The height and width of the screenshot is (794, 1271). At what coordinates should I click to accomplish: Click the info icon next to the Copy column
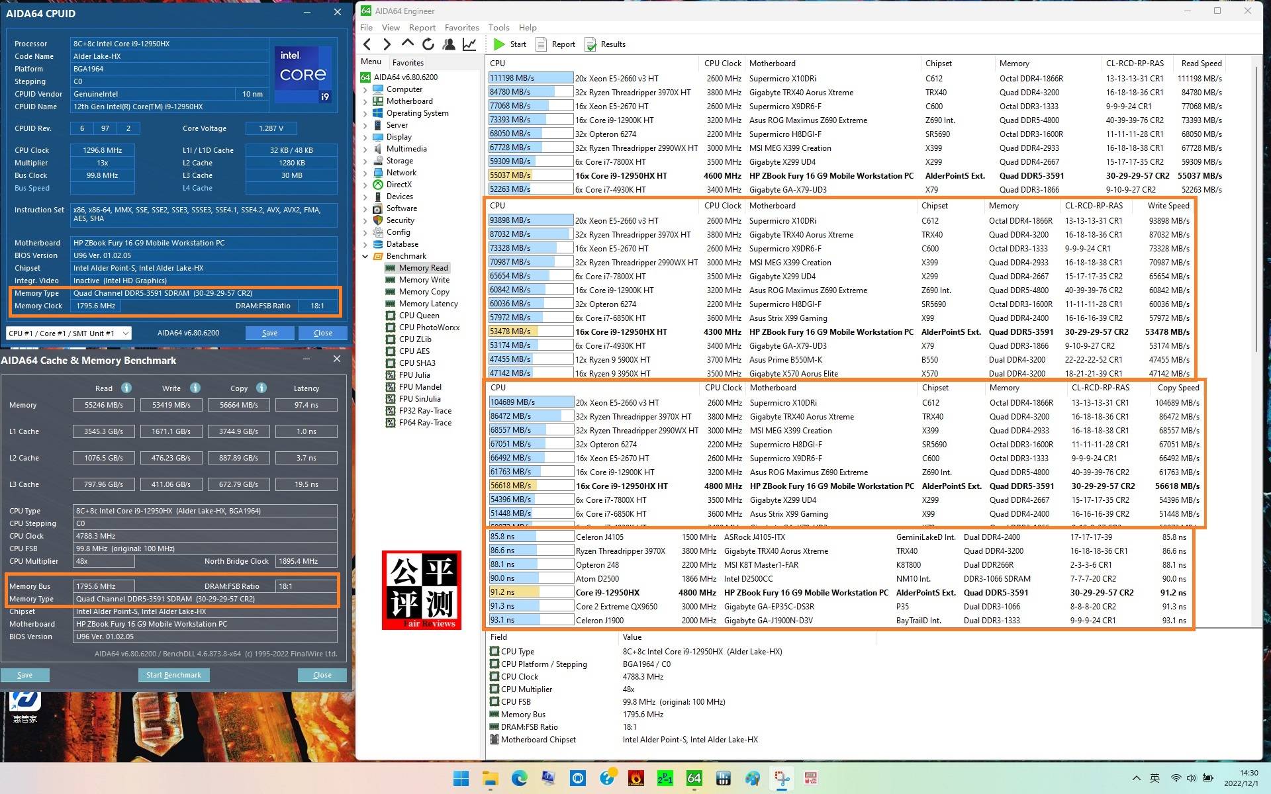[x=261, y=388]
